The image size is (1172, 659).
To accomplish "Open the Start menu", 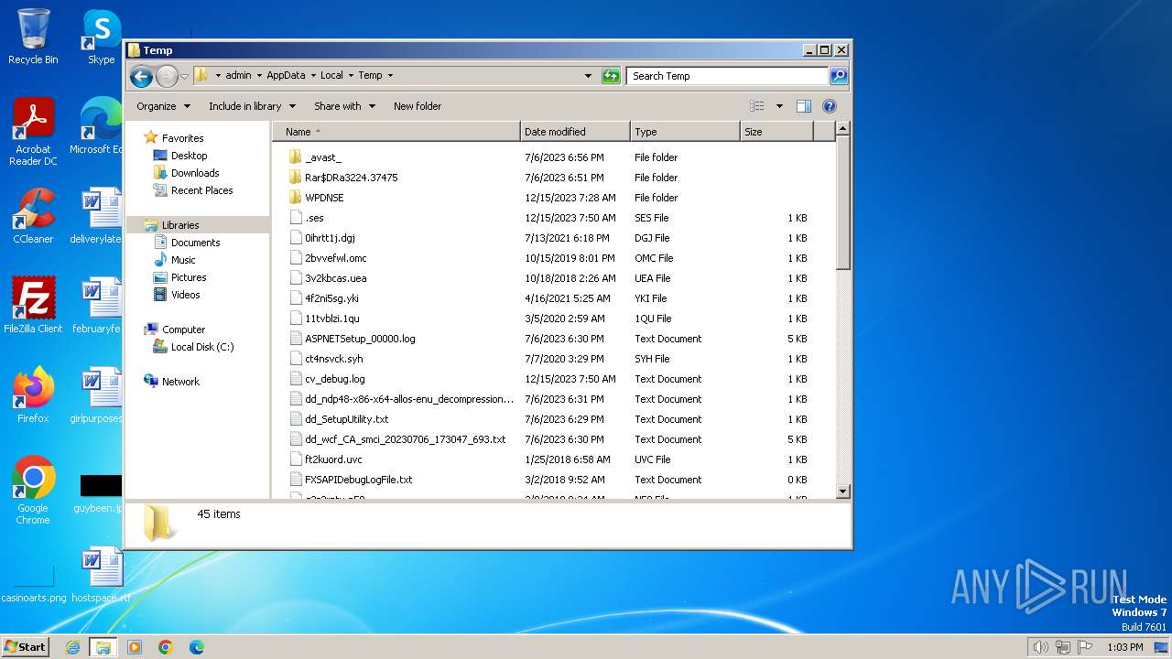I will [25, 646].
